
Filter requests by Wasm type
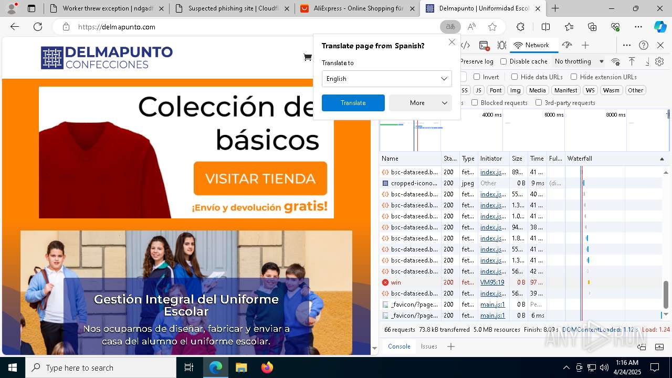coord(611,90)
